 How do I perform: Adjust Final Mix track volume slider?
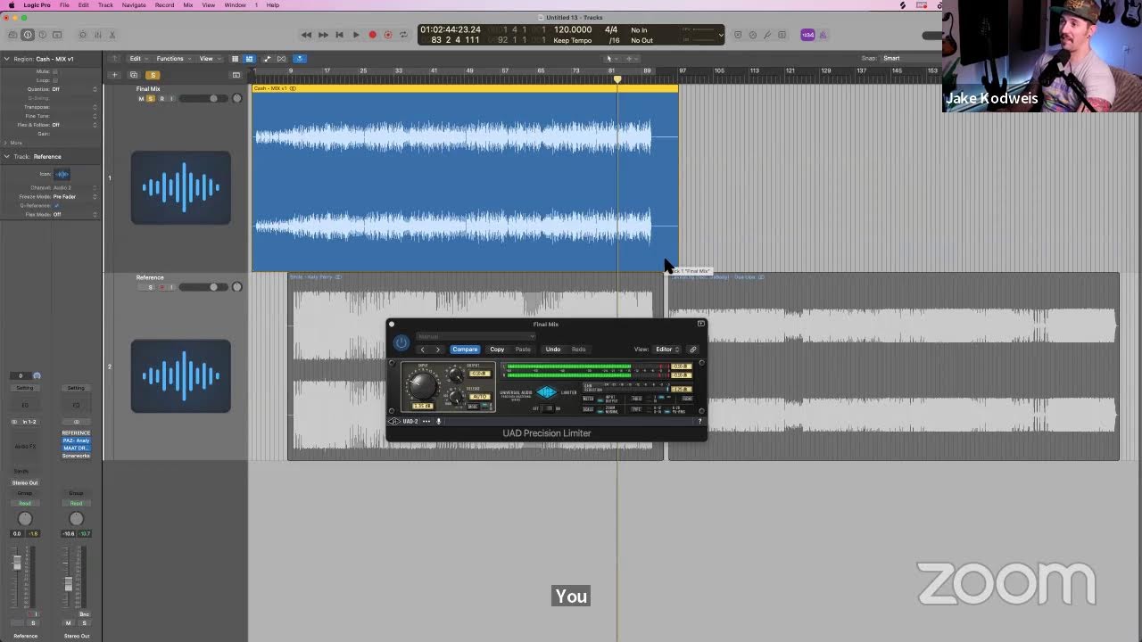[202, 98]
